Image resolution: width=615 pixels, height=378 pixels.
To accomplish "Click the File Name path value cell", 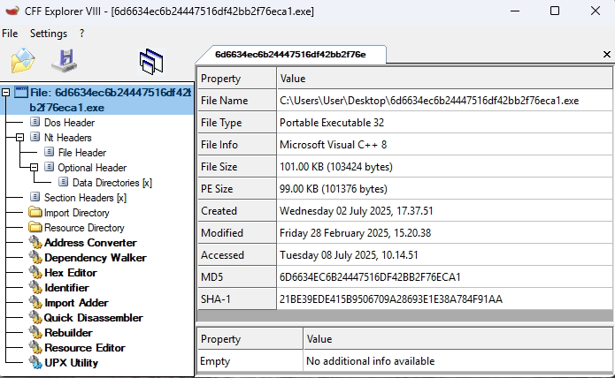I will 444,101.
